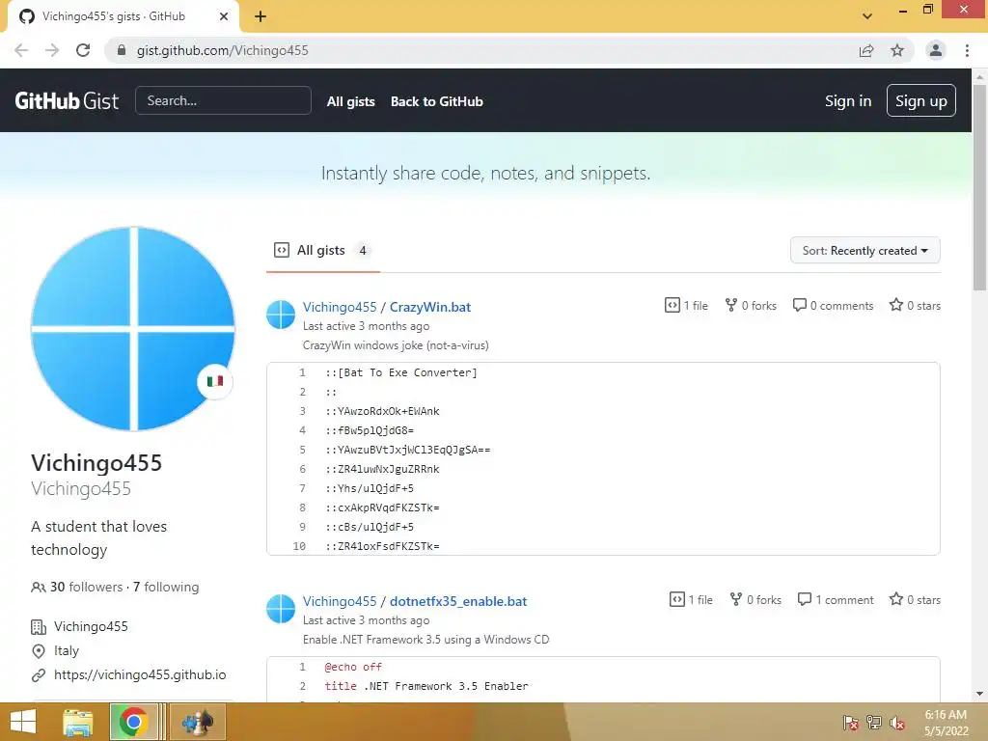
Task: Click the site lock icon in address bar
Action: [x=122, y=50]
